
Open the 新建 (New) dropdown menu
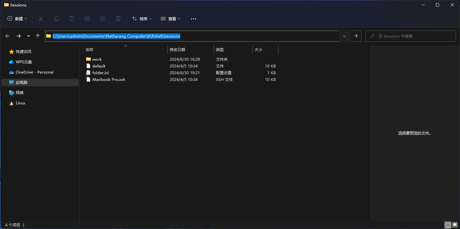17,19
